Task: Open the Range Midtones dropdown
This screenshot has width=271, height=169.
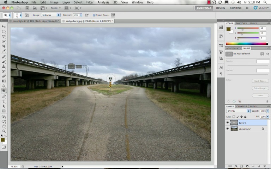Action: coord(50,15)
